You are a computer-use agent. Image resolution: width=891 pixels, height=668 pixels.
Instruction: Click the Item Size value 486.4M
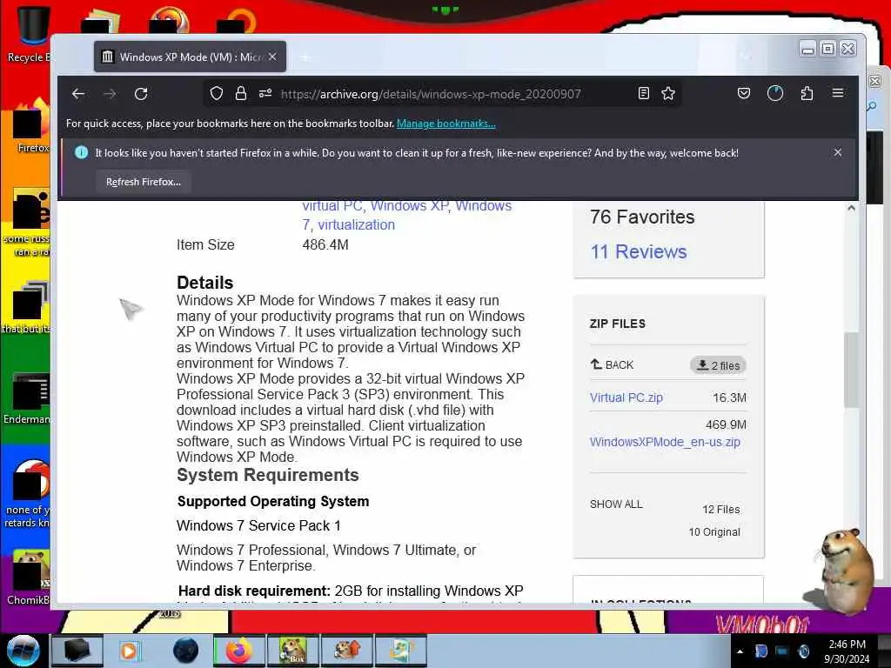coord(325,244)
